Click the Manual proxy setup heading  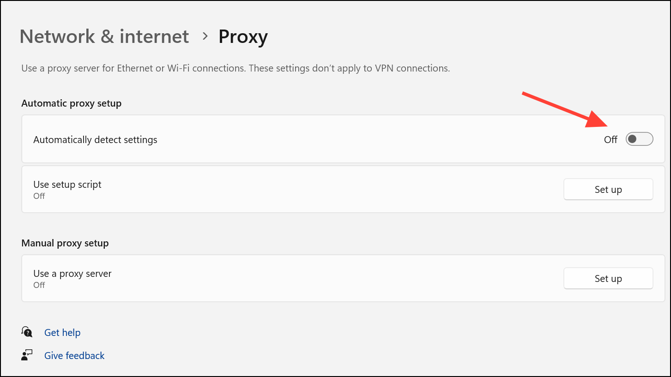click(65, 243)
